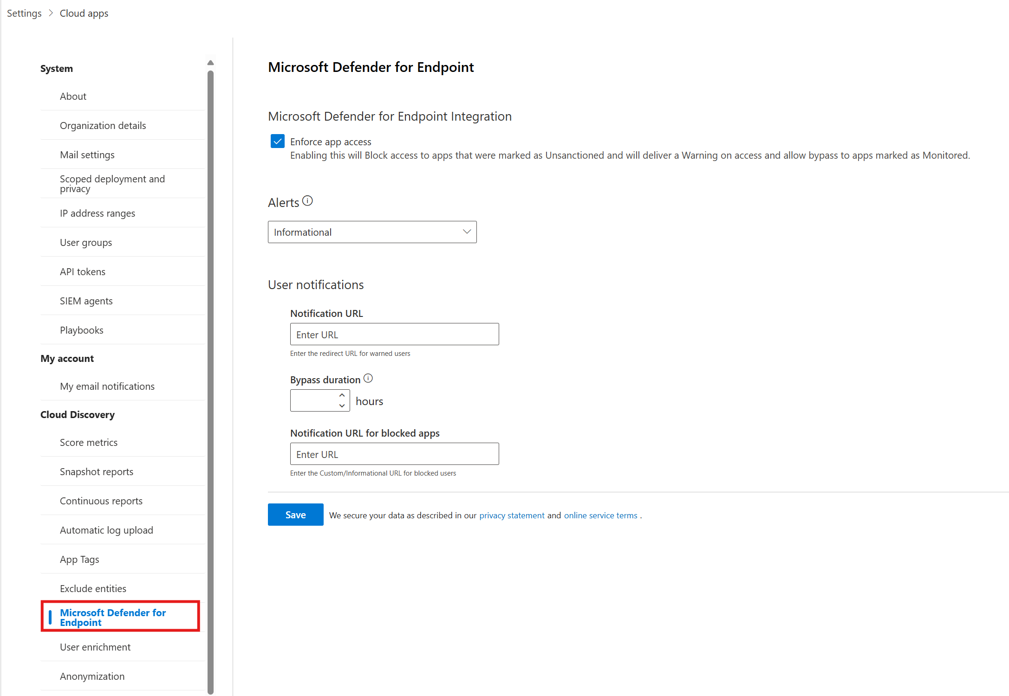The height and width of the screenshot is (696, 1009).
Task: Click the Alerts info icon
Action: coord(307,201)
